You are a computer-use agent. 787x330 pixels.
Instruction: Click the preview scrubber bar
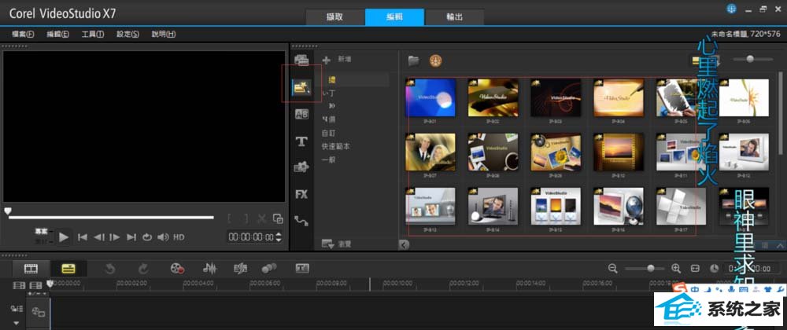[112, 218]
